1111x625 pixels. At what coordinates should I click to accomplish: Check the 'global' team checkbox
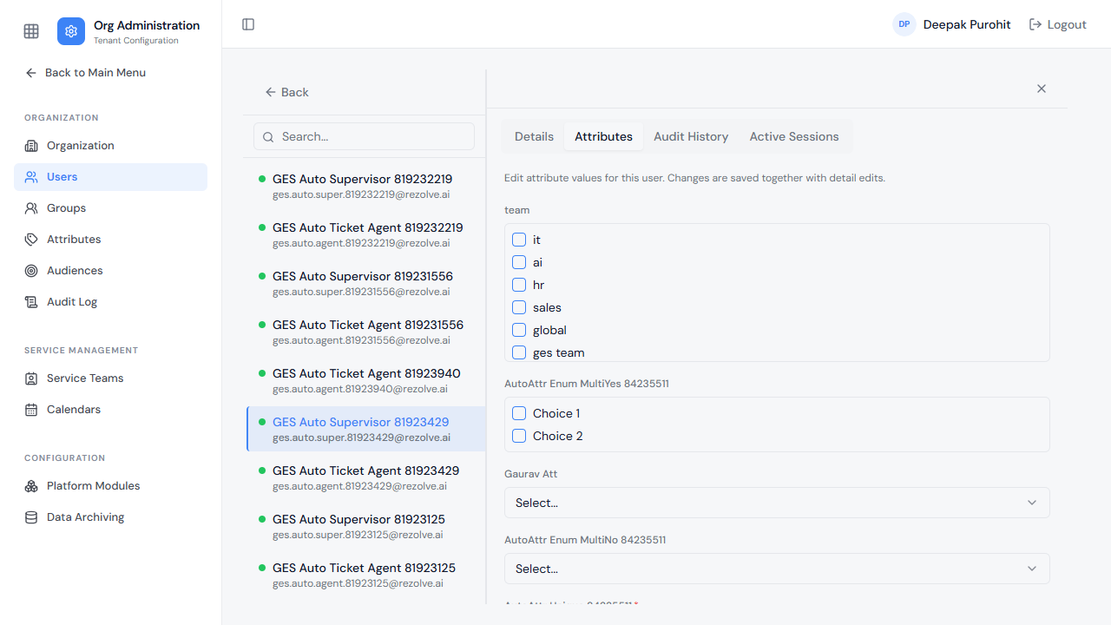519,330
